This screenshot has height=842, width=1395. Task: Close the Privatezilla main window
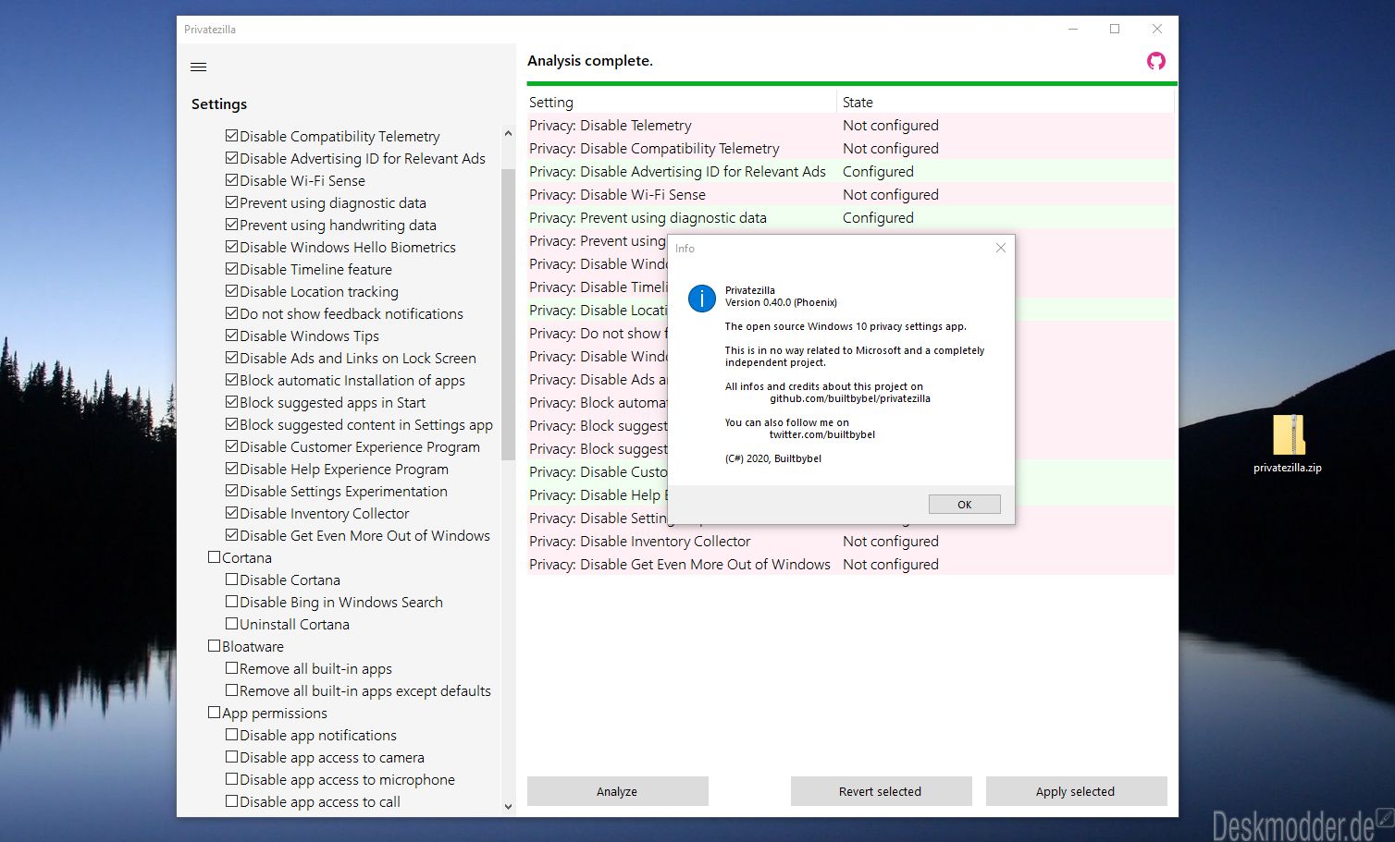[1156, 29]
